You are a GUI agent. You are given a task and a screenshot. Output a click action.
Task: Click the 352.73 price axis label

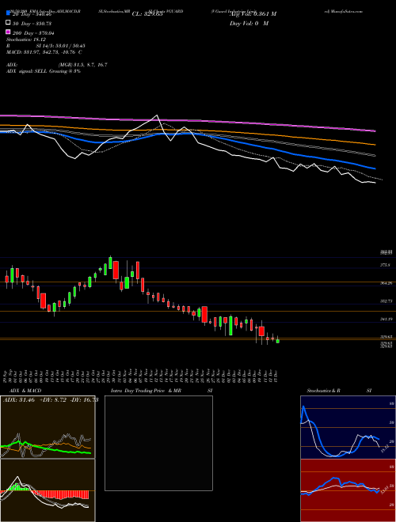(x=386, y=301)
